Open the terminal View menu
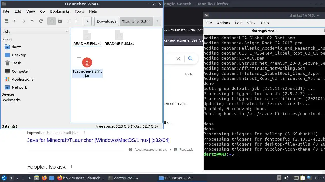The width and height of the screenshot is (325, 182). click(251, 23)
